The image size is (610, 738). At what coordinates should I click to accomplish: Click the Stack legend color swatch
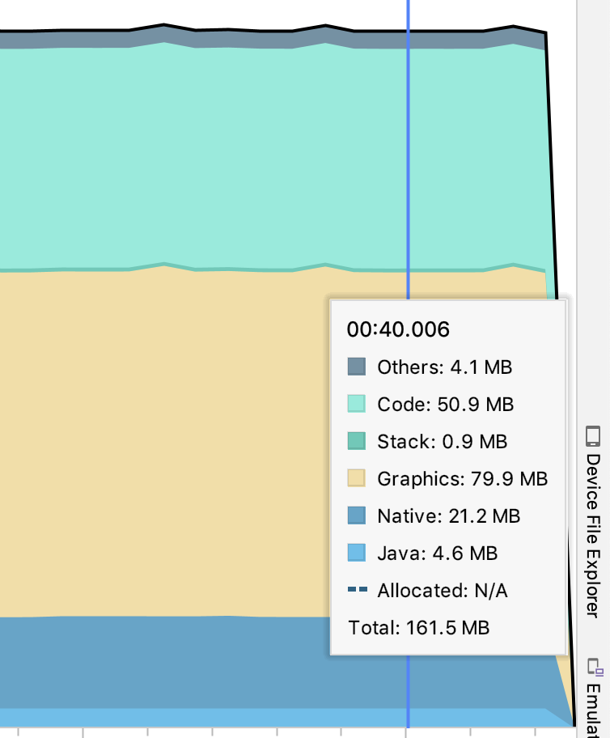(357, 441)
